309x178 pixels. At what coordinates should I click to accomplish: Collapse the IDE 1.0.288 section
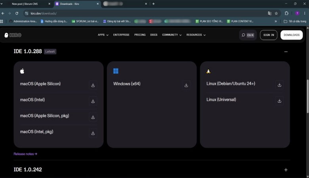coord(286,51)
